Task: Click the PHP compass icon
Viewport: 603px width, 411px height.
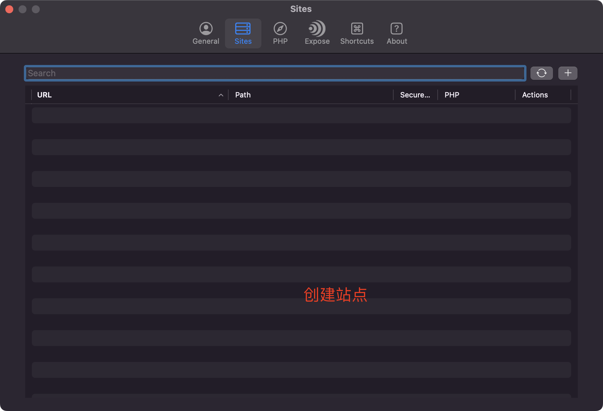Action: coord(280,29)
